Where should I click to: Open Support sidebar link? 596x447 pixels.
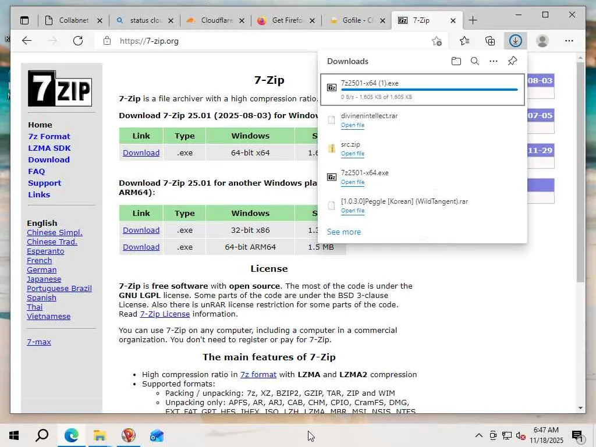point(44,183)
